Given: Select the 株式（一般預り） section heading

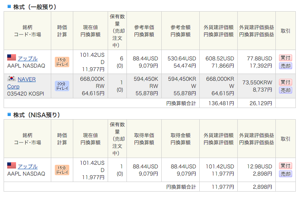Looking at the screenshot, I should pos(35,7).
